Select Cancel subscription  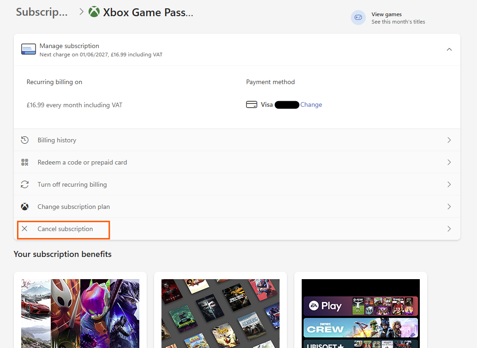[237, 229]
